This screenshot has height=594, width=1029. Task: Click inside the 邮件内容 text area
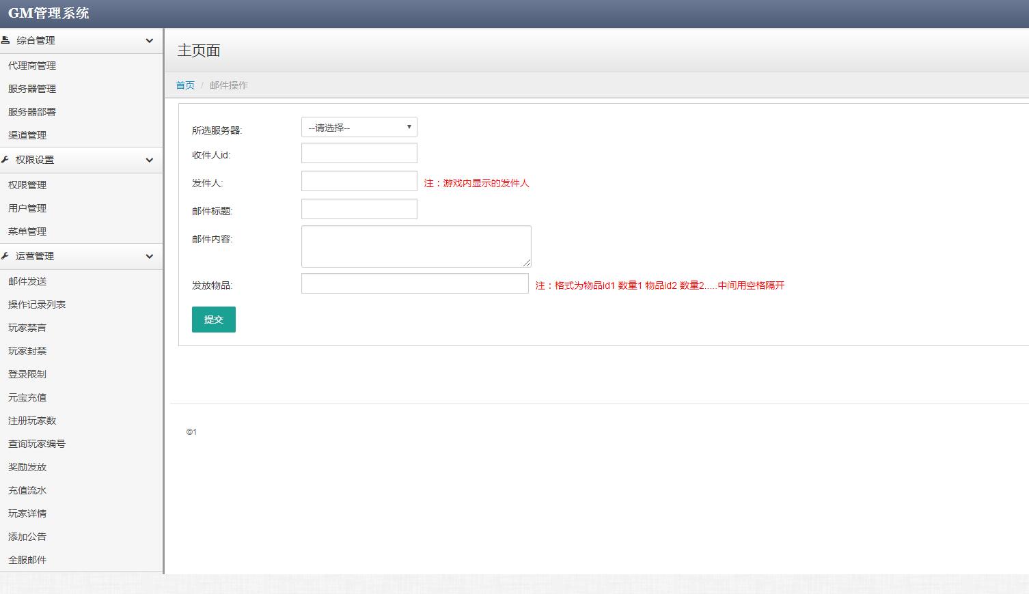click(415, 246)
